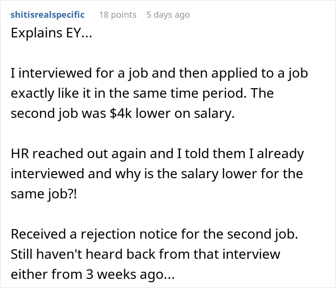Click the 'either from 3 weeks ago...' line
The width and height of the screenshot is (336, 288).
[x=93, y=275]
